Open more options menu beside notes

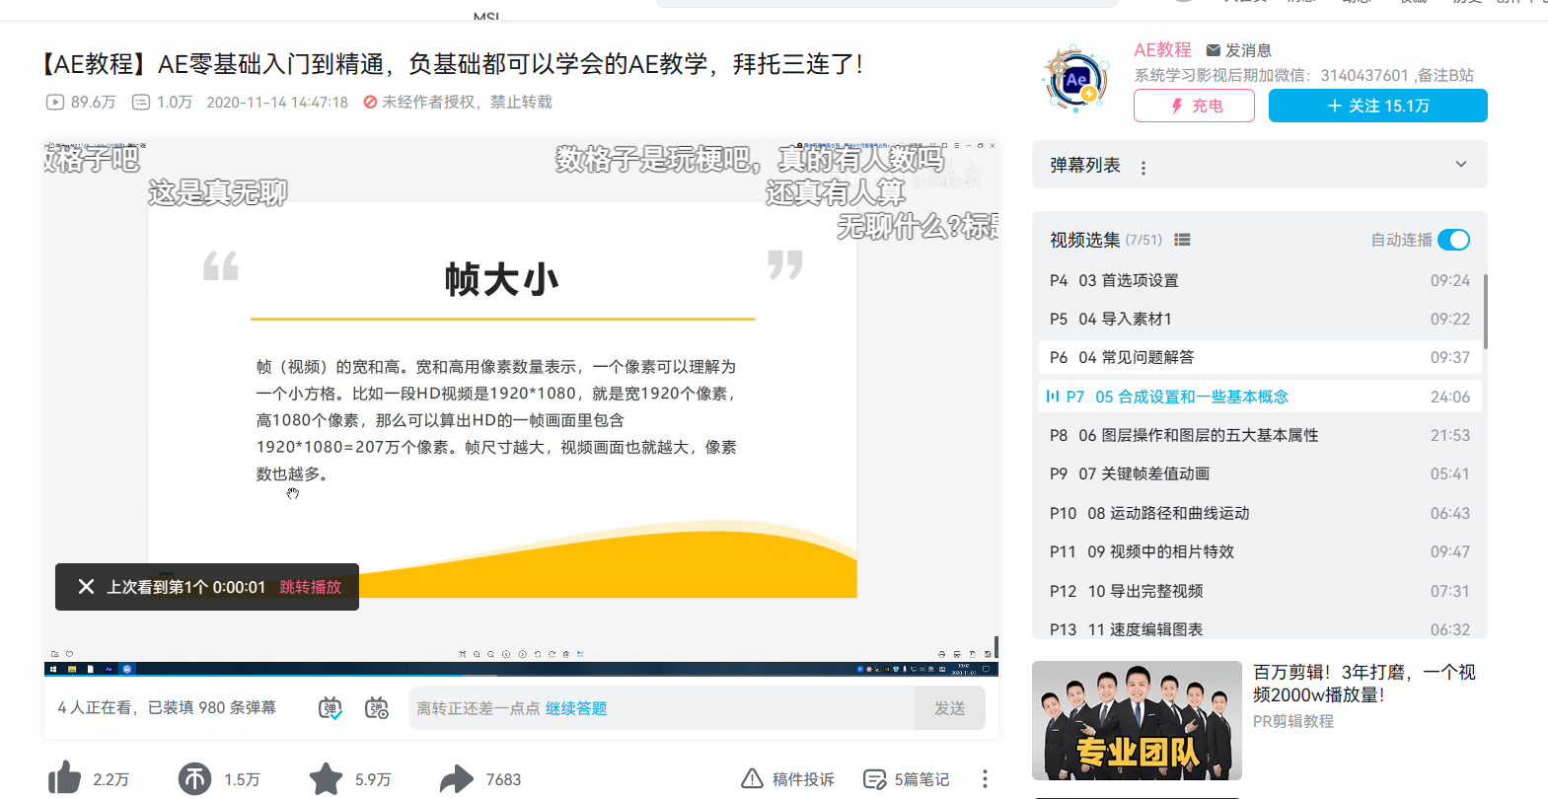[984, 779]
